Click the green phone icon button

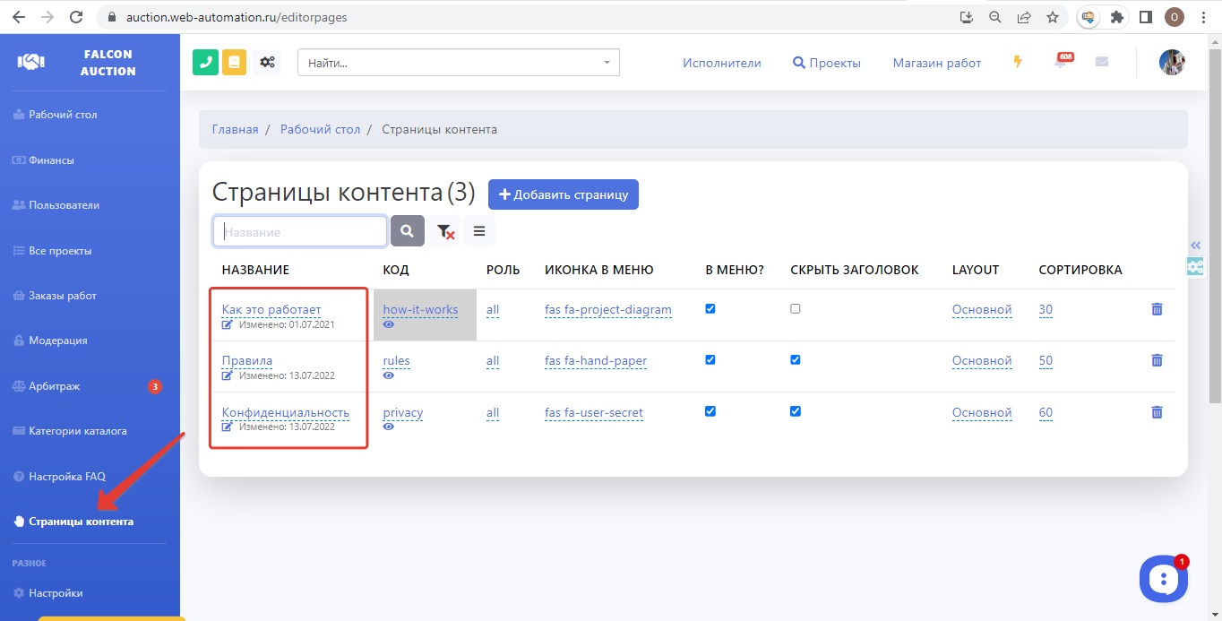(205, 63)
